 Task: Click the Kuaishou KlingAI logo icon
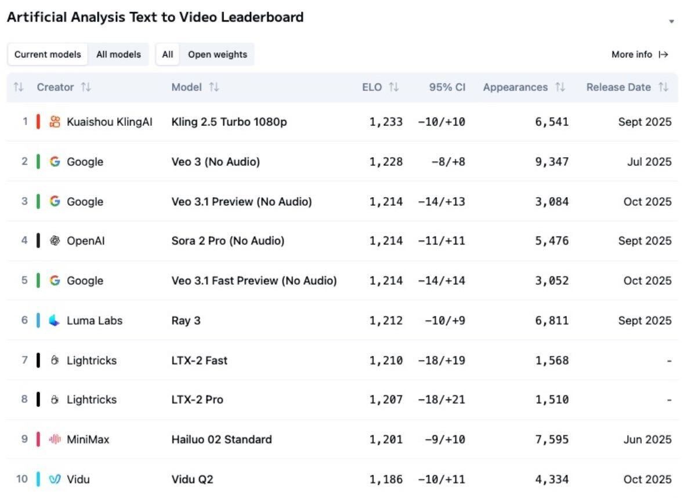55,122
